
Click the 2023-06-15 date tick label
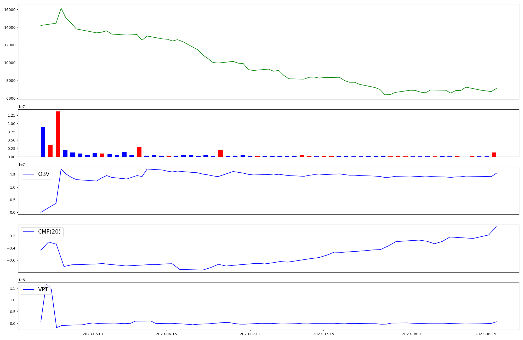(166, 334)
